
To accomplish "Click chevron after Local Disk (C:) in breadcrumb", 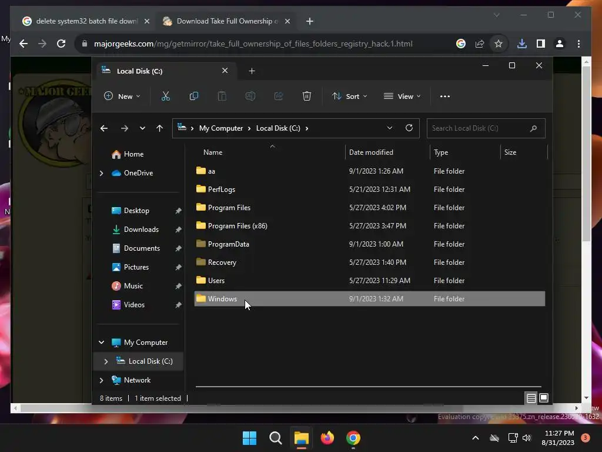I will click(307, 128).
